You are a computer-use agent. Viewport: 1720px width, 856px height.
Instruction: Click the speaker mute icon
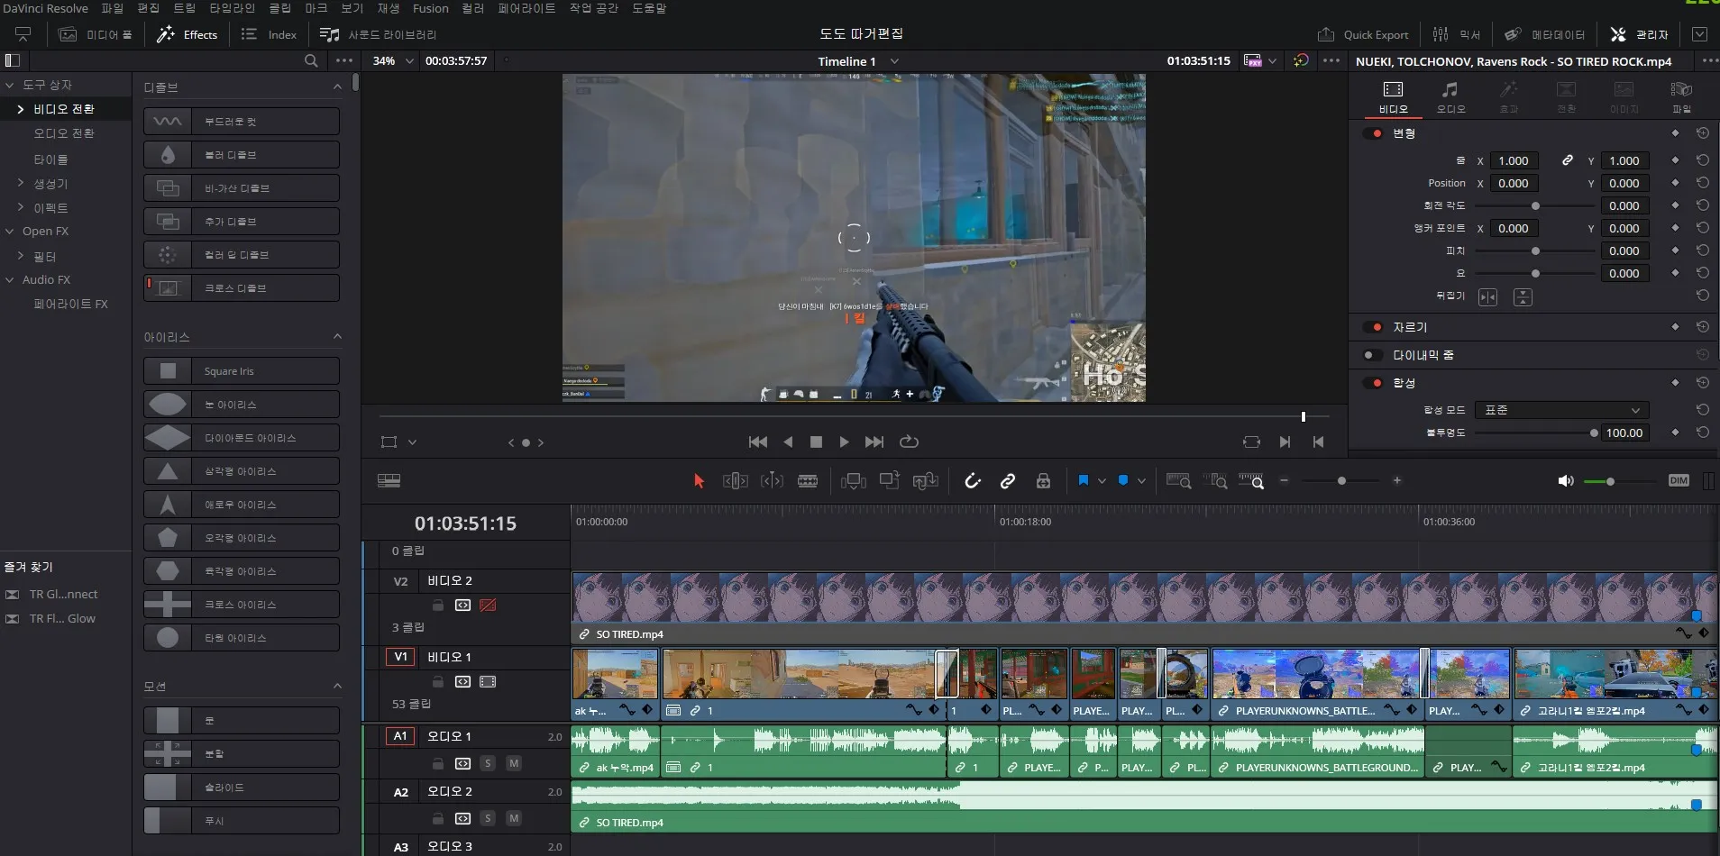(x=1566, y=481)
